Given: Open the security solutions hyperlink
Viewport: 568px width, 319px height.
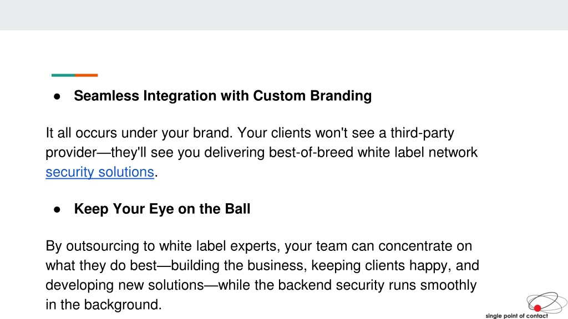Looking at the screenshot, I should (x=100, y=172).
